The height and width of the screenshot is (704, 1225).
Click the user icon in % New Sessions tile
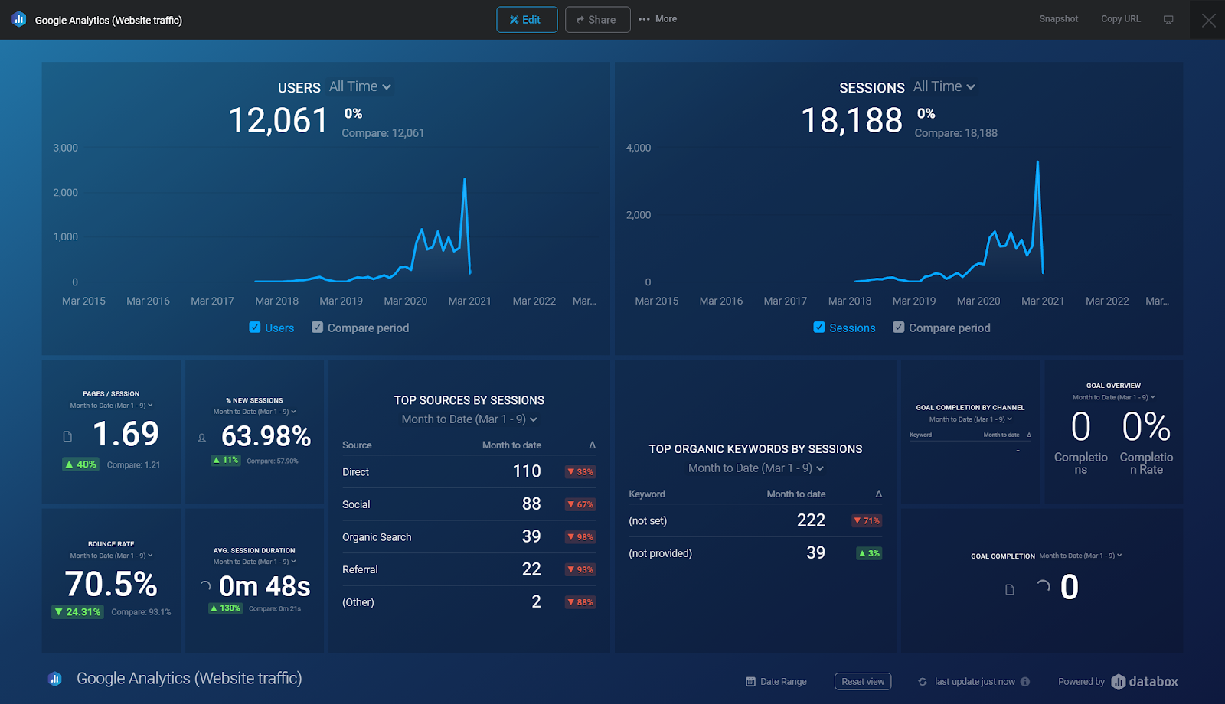coord(202,438)
